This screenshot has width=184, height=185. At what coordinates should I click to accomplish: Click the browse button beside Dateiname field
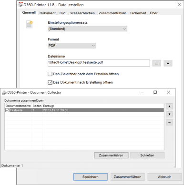point(157,63)
